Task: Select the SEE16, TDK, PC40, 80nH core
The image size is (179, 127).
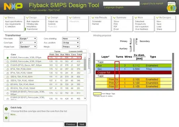Action: click(x=8, y=77)
